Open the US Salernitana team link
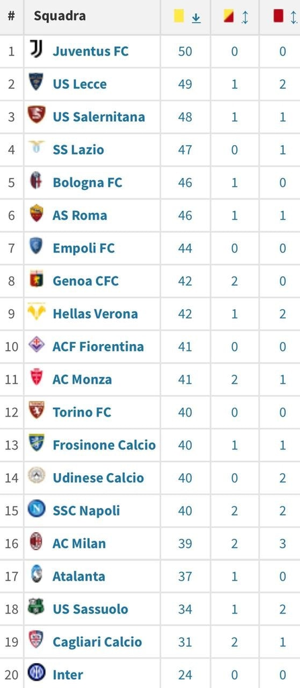 [x=99, y=117]
